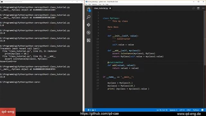
Task: Click 'class MyClass:' on line 3
Action: (111, 18)
